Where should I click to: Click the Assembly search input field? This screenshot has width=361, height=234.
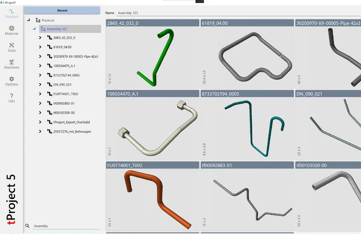(66, 226)
